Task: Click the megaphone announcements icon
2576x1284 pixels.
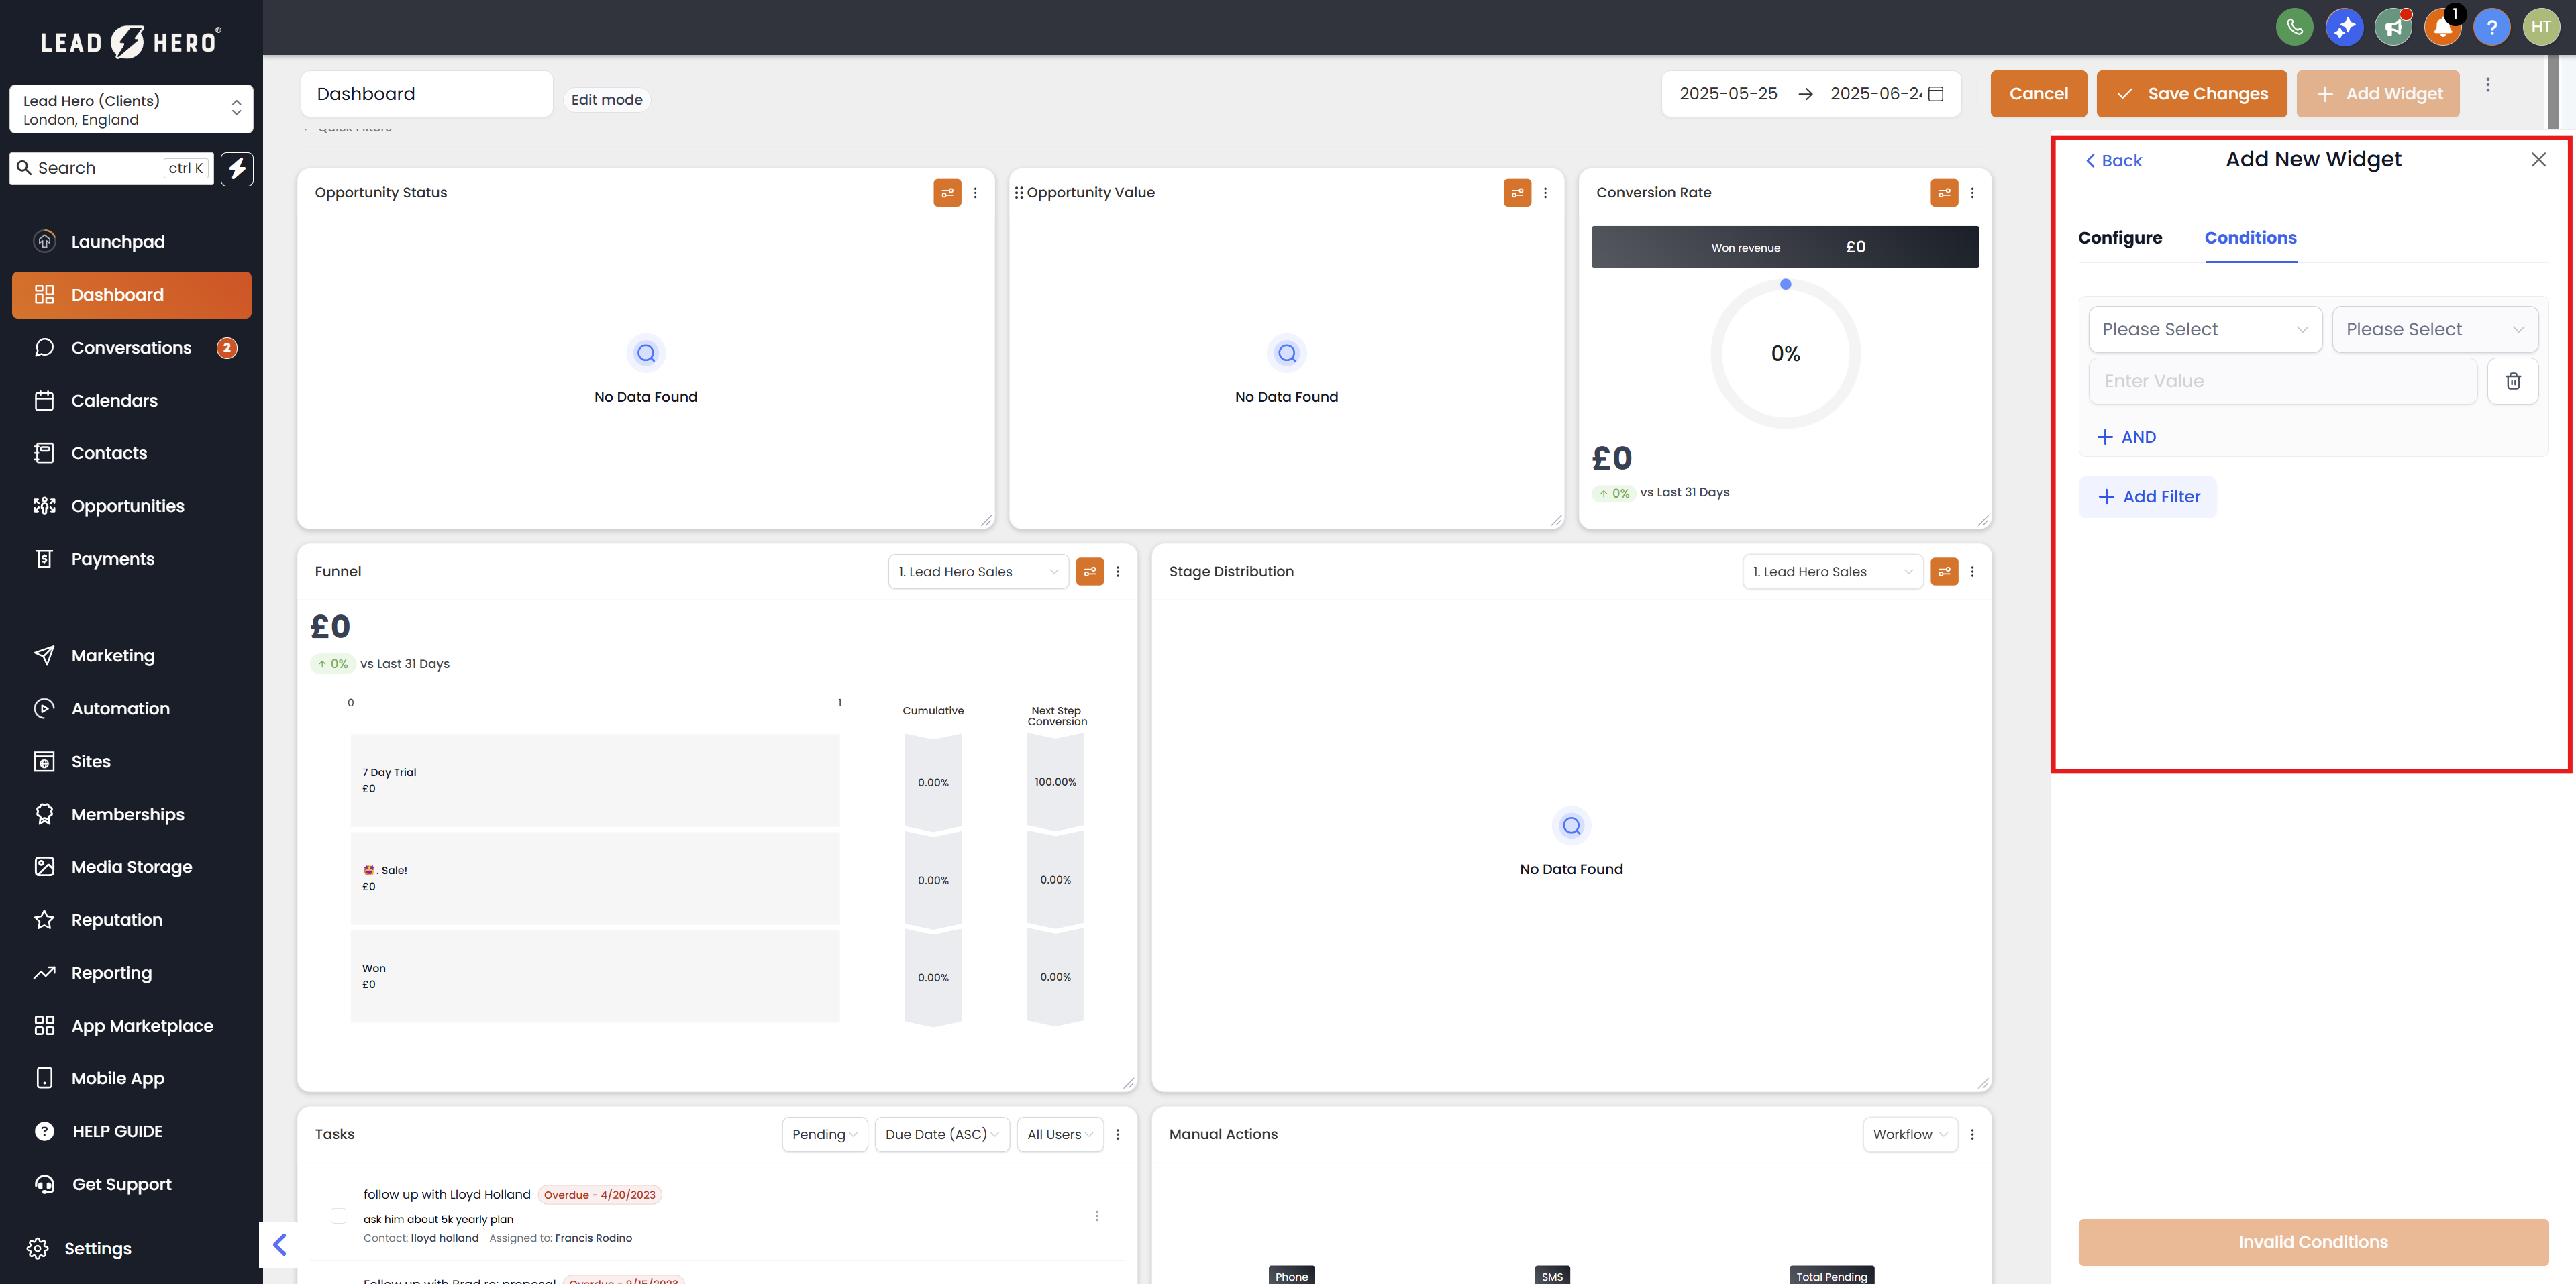Action: 2393,27
